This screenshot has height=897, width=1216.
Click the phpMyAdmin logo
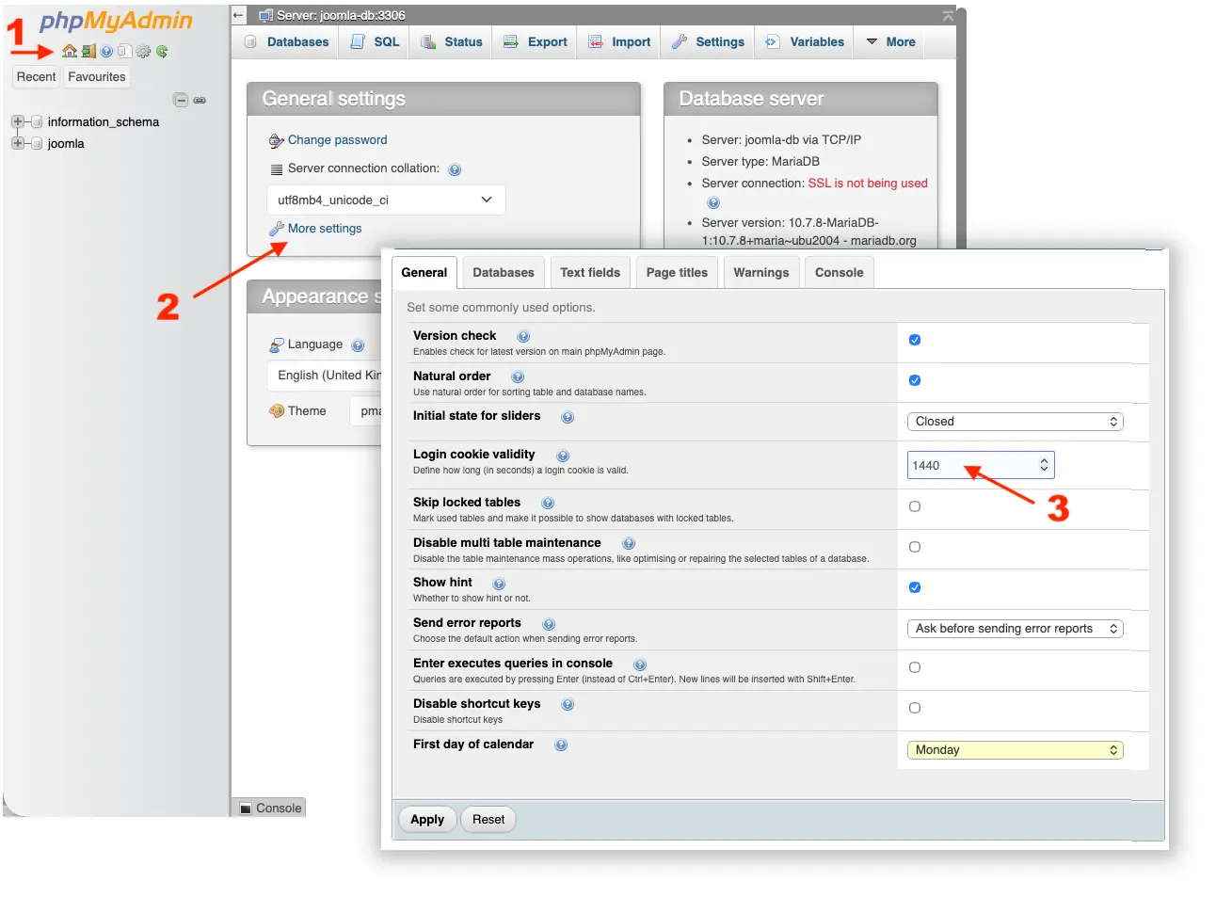pos(115,21)
